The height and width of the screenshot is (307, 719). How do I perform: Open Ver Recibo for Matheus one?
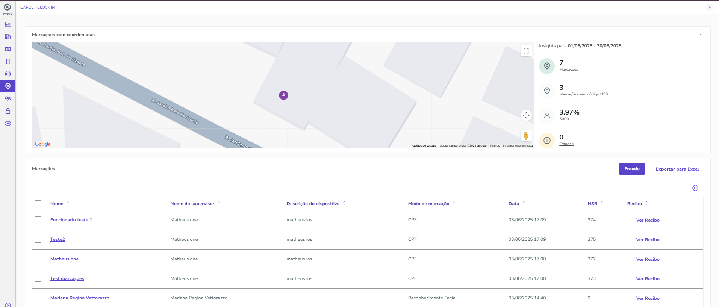coord(648,259)
